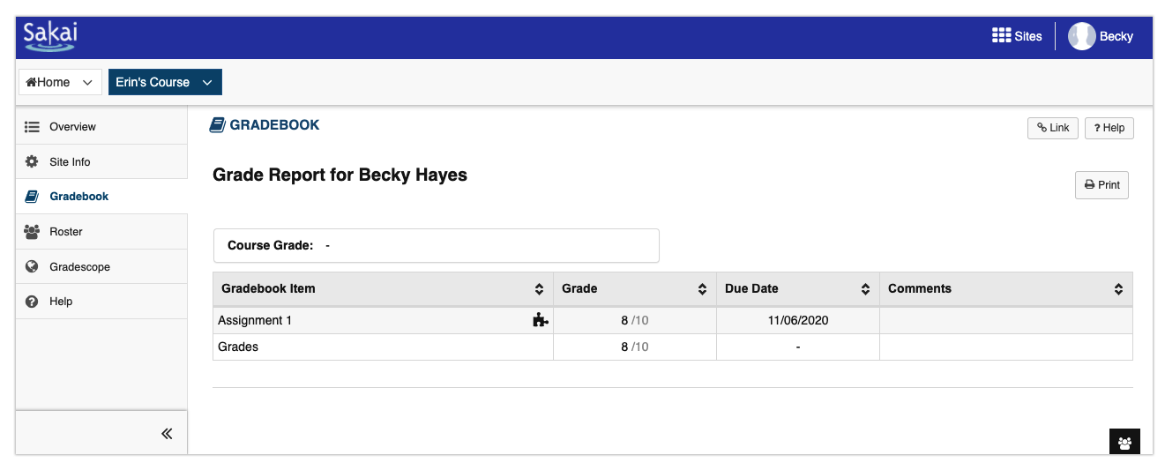
Task: Click the Sakai logo
Action: (x=50, y=36)
